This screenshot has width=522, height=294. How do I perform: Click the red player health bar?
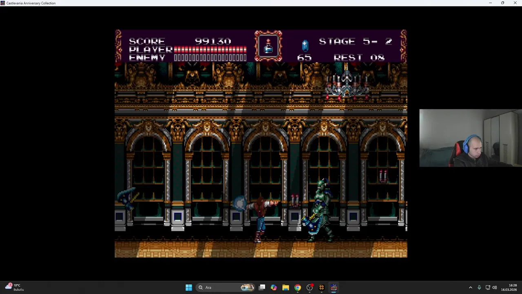click(210, 50)
